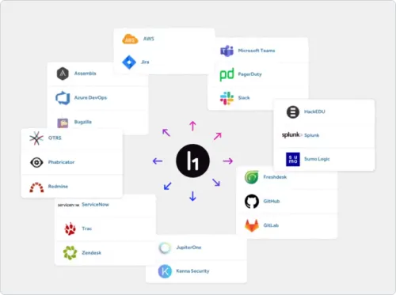Click the Trac label text

pyautogui.click(x=86, y=229)
